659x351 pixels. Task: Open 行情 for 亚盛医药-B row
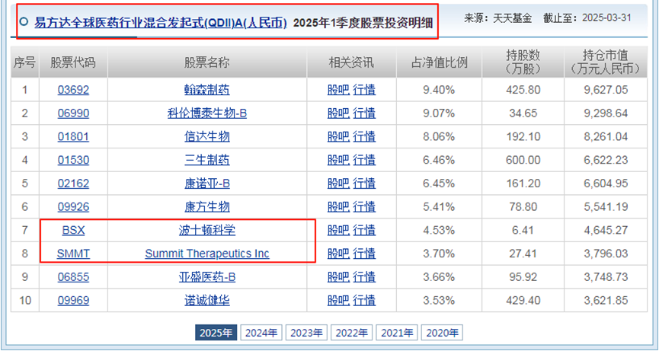tap(364, 277)
